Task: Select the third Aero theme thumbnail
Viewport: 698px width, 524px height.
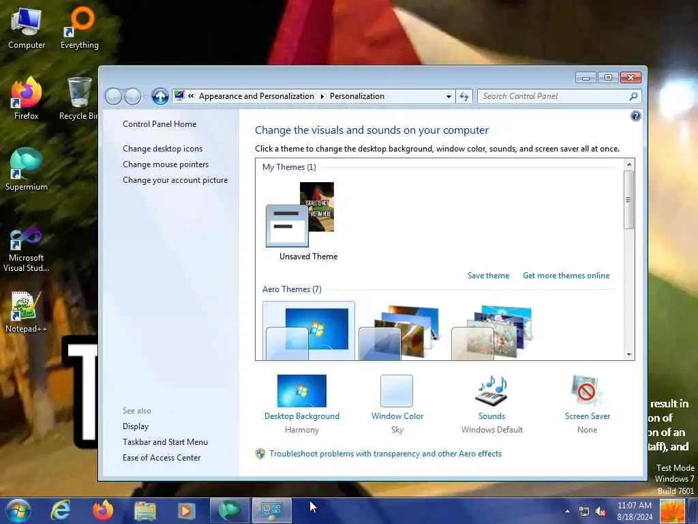Action: pos(494,332)
